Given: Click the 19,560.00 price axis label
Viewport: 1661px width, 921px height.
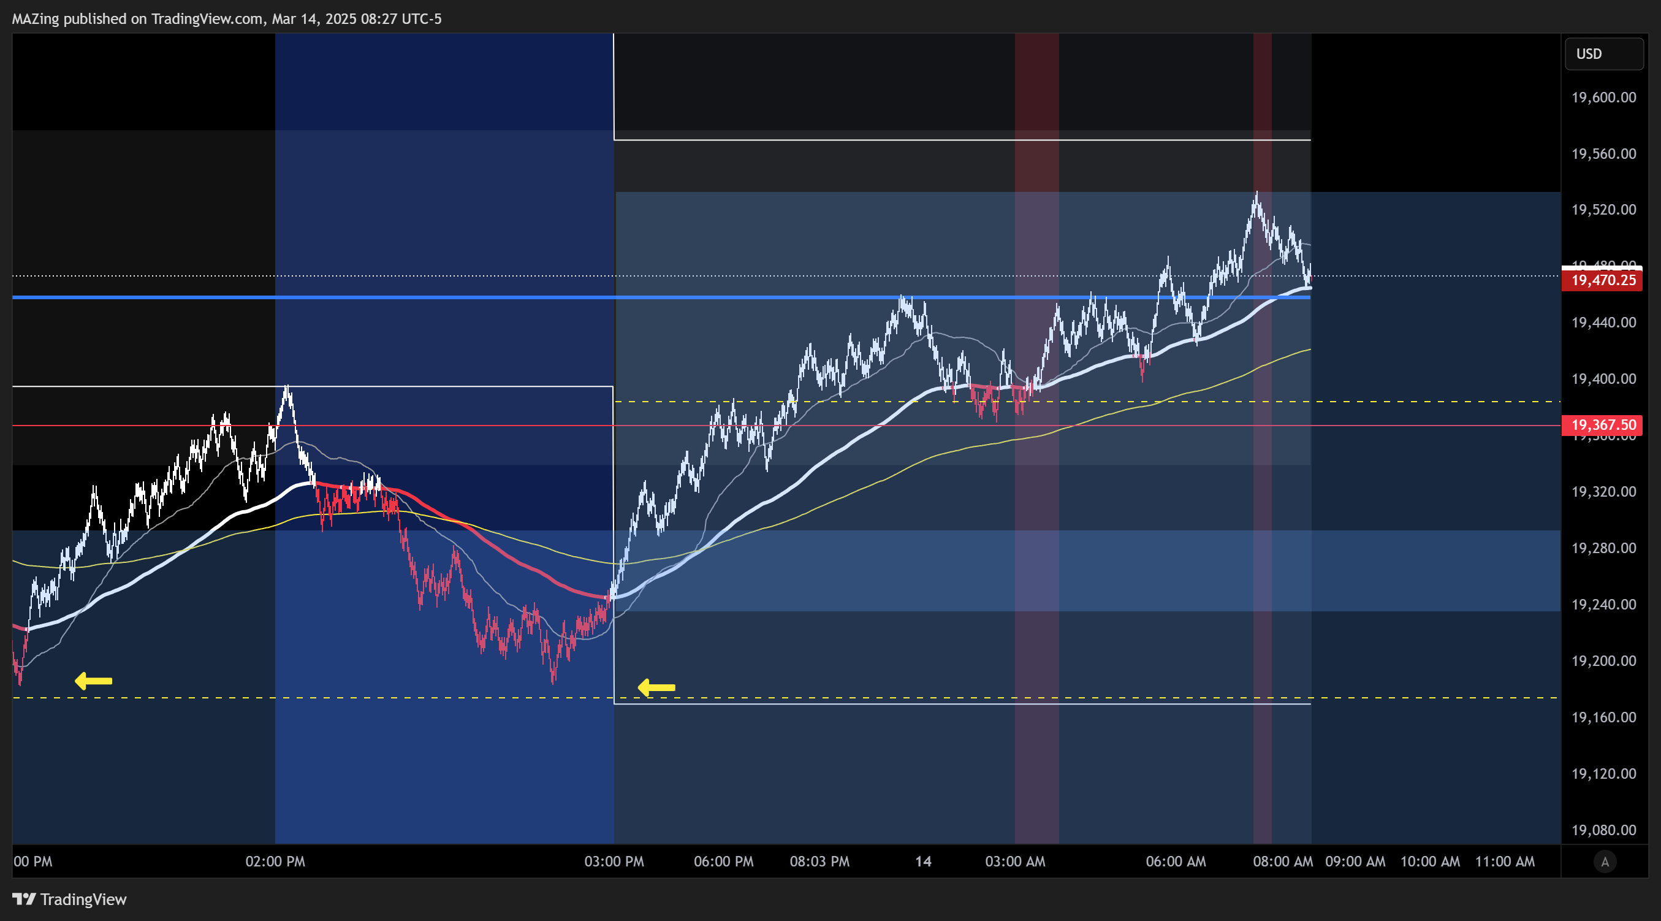Looking at the screenshot, I should (x=1603, y=153).
